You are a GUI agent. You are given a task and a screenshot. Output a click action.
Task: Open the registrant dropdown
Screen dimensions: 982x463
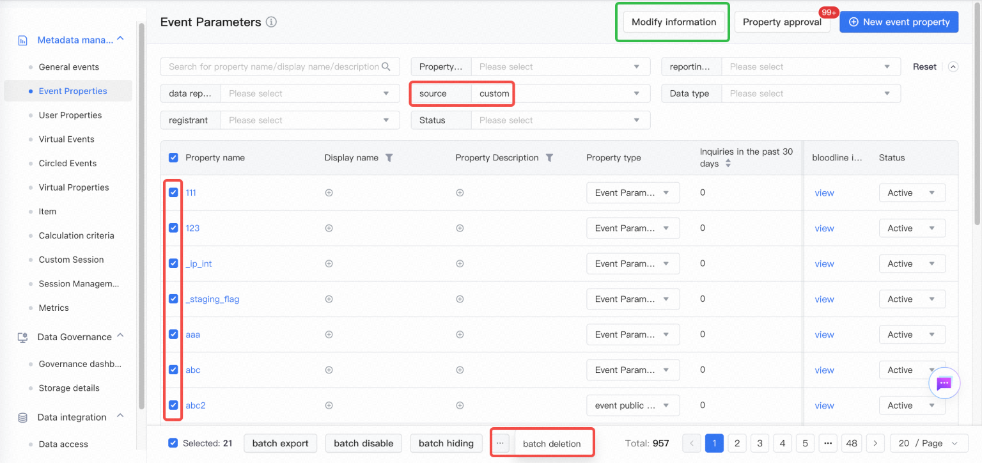point(310,120)
